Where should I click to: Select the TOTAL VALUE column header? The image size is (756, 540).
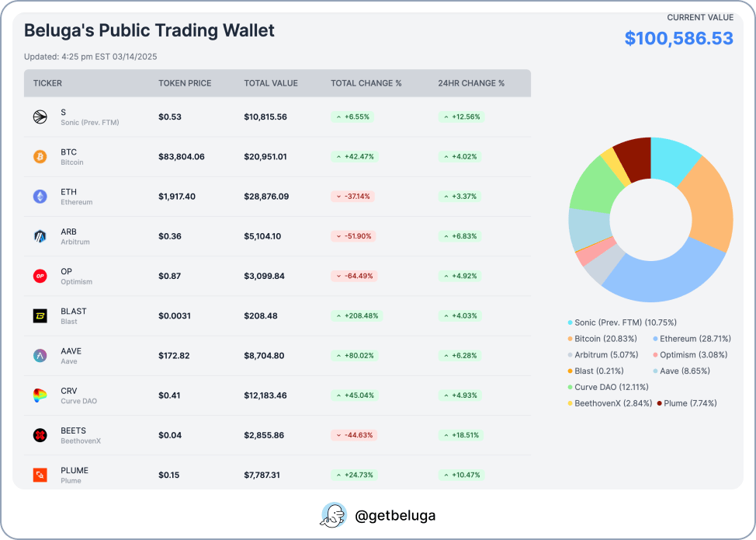coord(271,83)
